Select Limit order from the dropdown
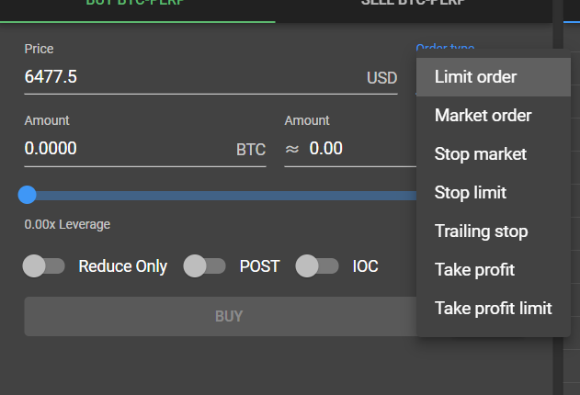Screen dimensions: 580x395 475,77
